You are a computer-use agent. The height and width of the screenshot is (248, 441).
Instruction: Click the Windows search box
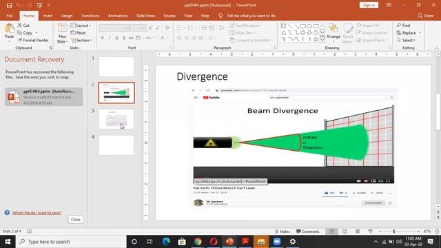[71, 242]
